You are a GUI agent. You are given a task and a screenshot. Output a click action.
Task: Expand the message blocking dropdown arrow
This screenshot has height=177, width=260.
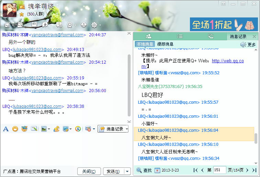tap(94, 129)
